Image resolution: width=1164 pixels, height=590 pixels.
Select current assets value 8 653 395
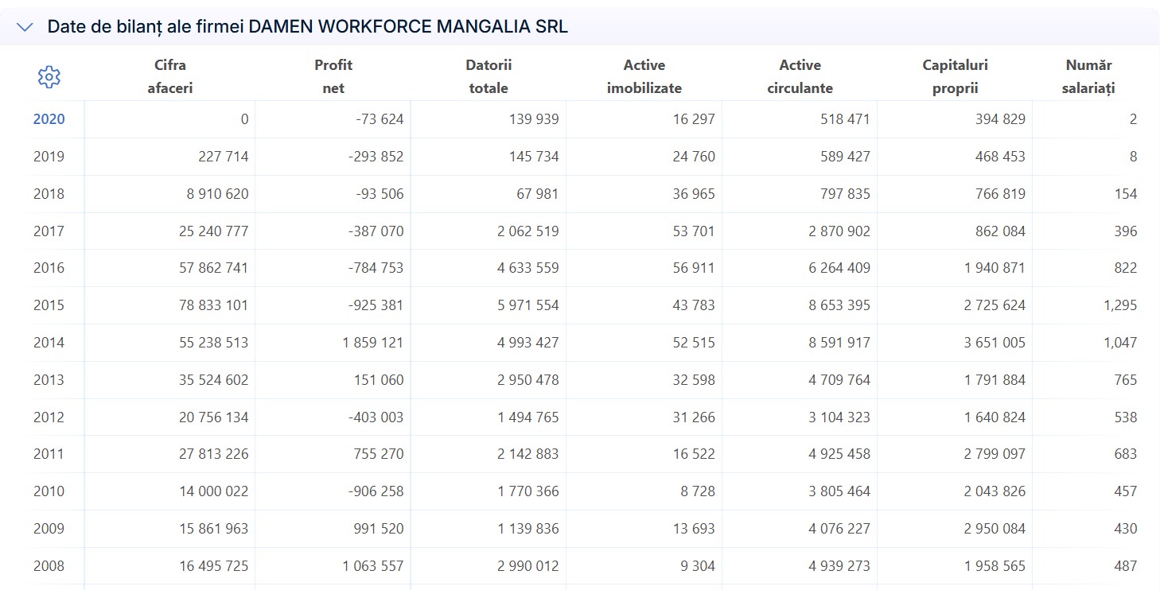pos(839,305)
